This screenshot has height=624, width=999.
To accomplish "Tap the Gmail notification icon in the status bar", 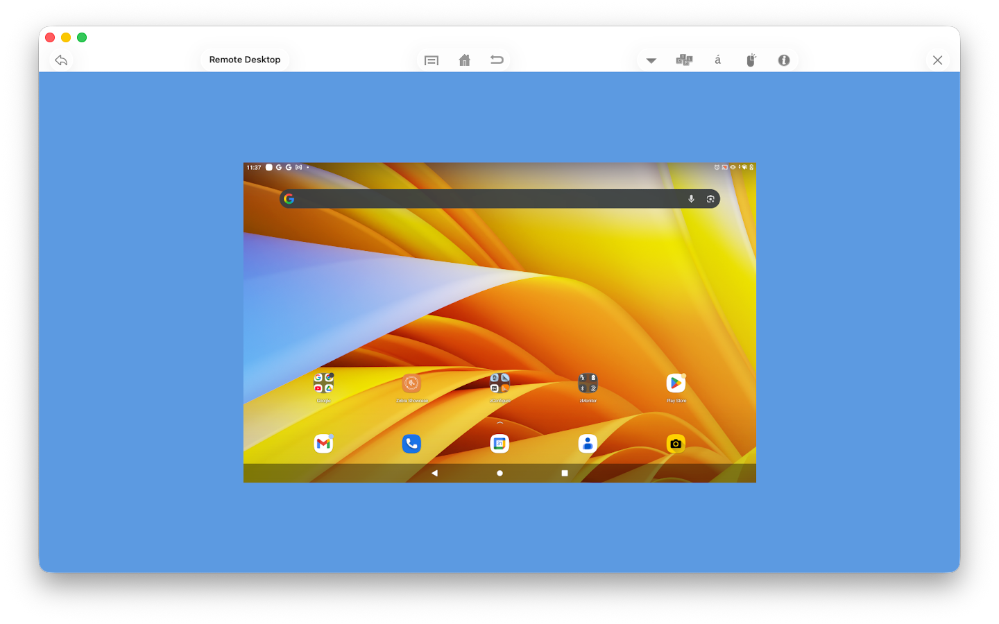I will (x=298, y=167).
